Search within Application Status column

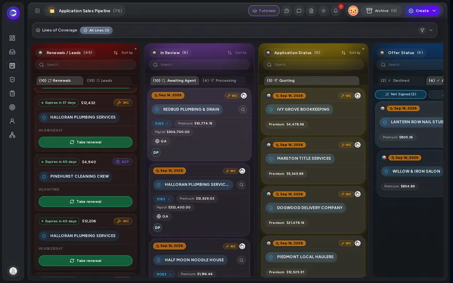click(x=313, y=65)
